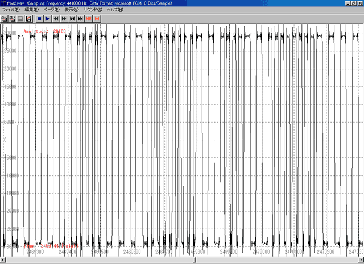This screenshot has height=264, width=364.
Task: Click the red cursor line in waveform
Action: coord(179,142)
